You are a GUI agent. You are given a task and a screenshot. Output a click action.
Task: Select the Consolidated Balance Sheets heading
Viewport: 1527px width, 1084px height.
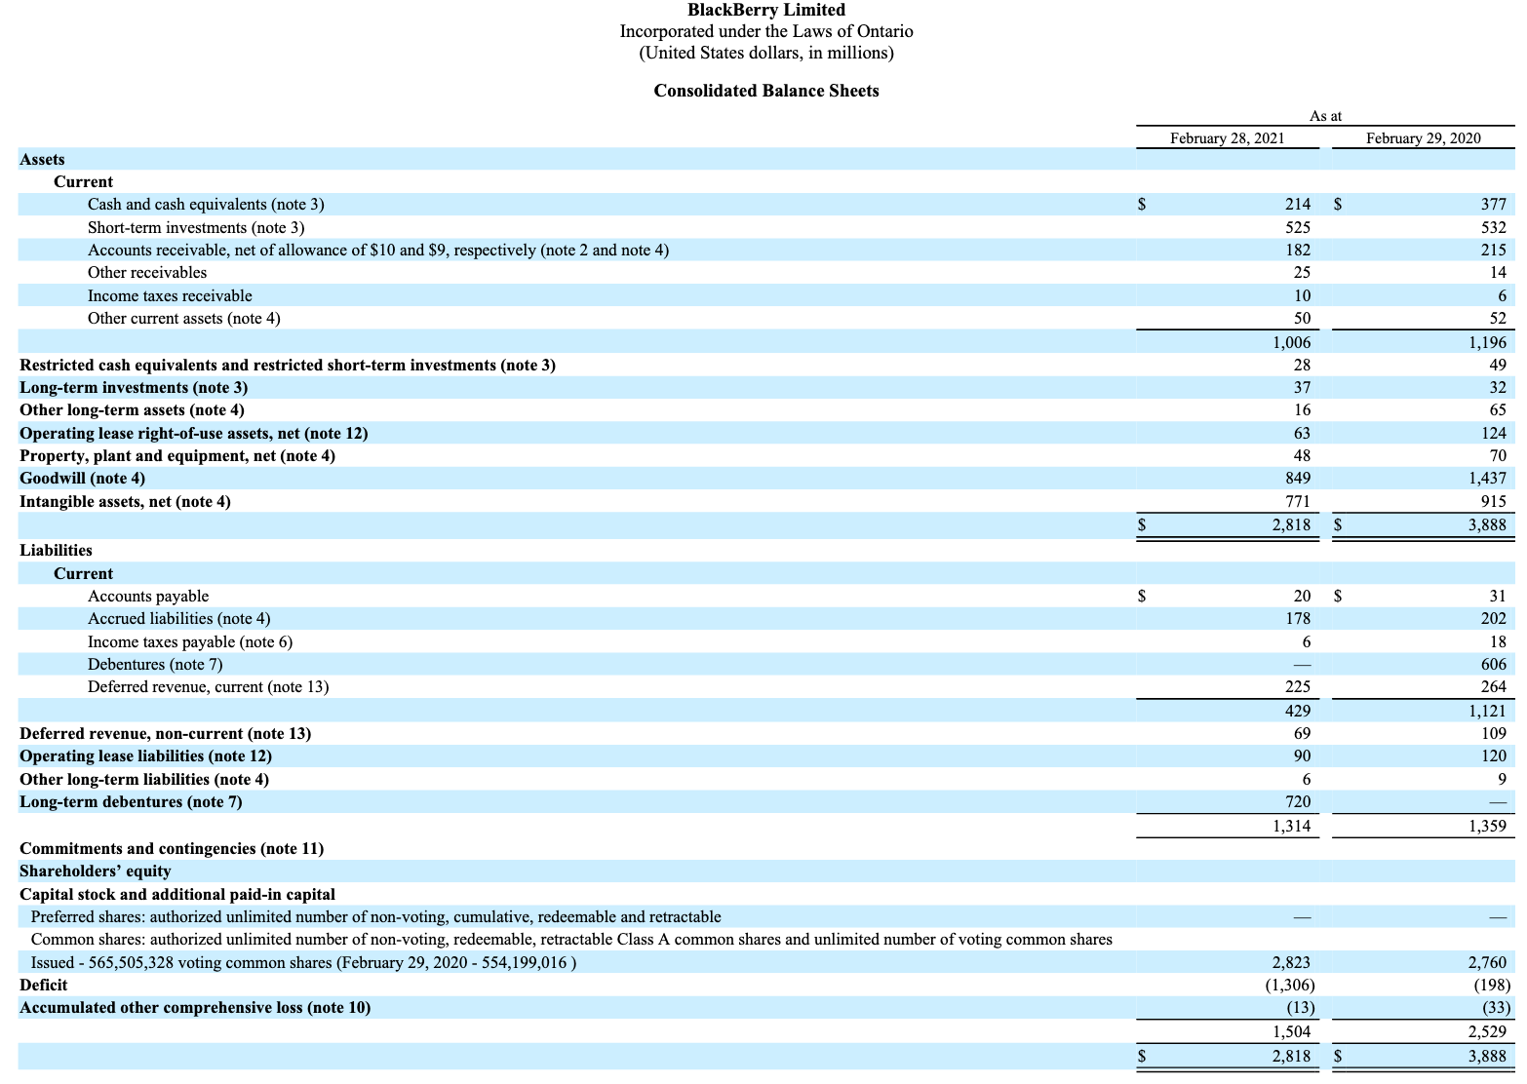pos(766,91)
